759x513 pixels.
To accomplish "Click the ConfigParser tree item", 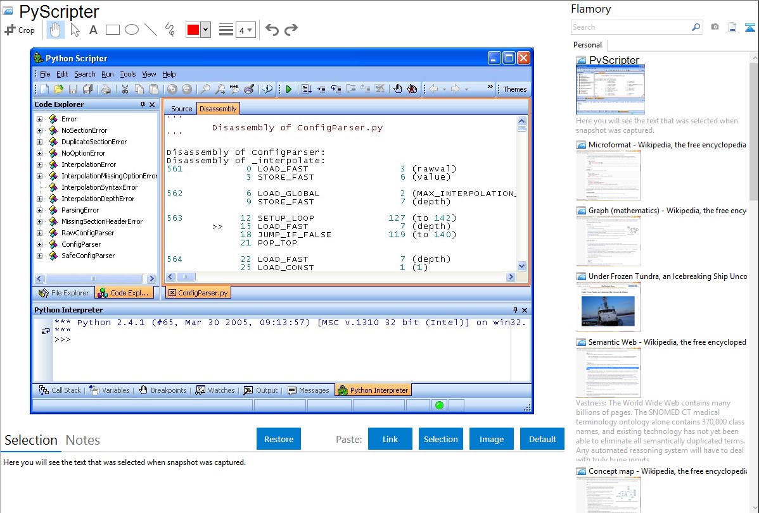I will [x=81, y=244].
